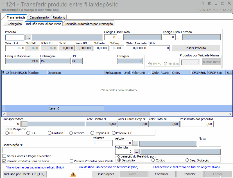Image resolution: width=233 pixels, height=178 pixels.
Task: Switch to the Transferência tab
Action: 16,17
